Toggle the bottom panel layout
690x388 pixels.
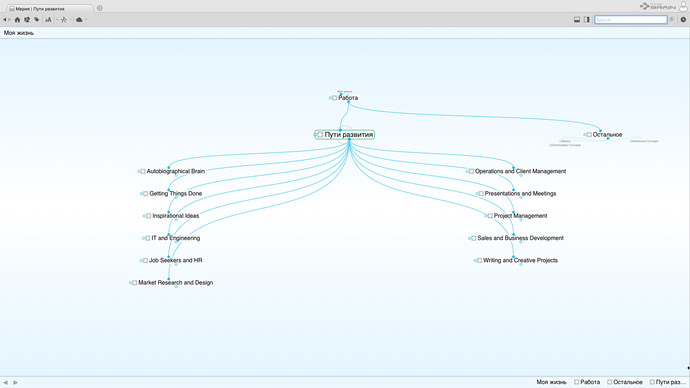coord(577,20)
